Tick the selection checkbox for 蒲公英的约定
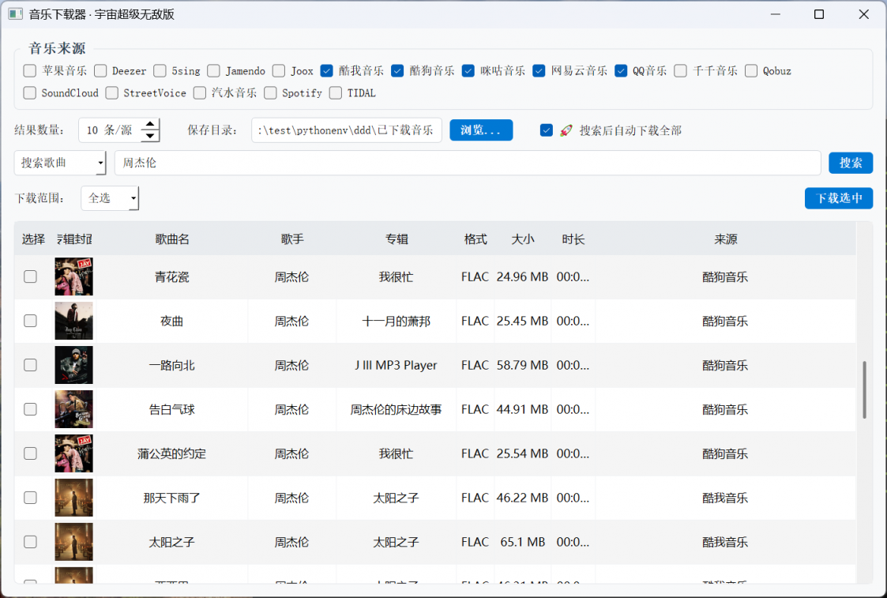Viewport: 887px width, 598px height. 30,454
